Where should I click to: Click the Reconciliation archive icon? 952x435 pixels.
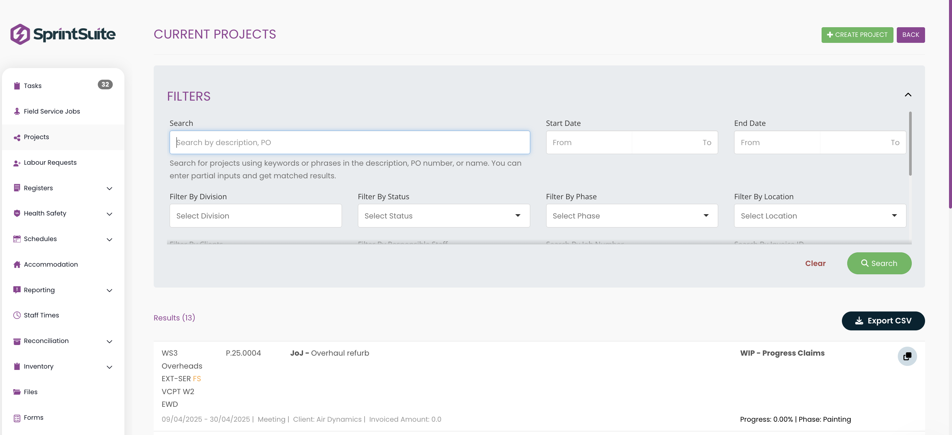[17, 341]
